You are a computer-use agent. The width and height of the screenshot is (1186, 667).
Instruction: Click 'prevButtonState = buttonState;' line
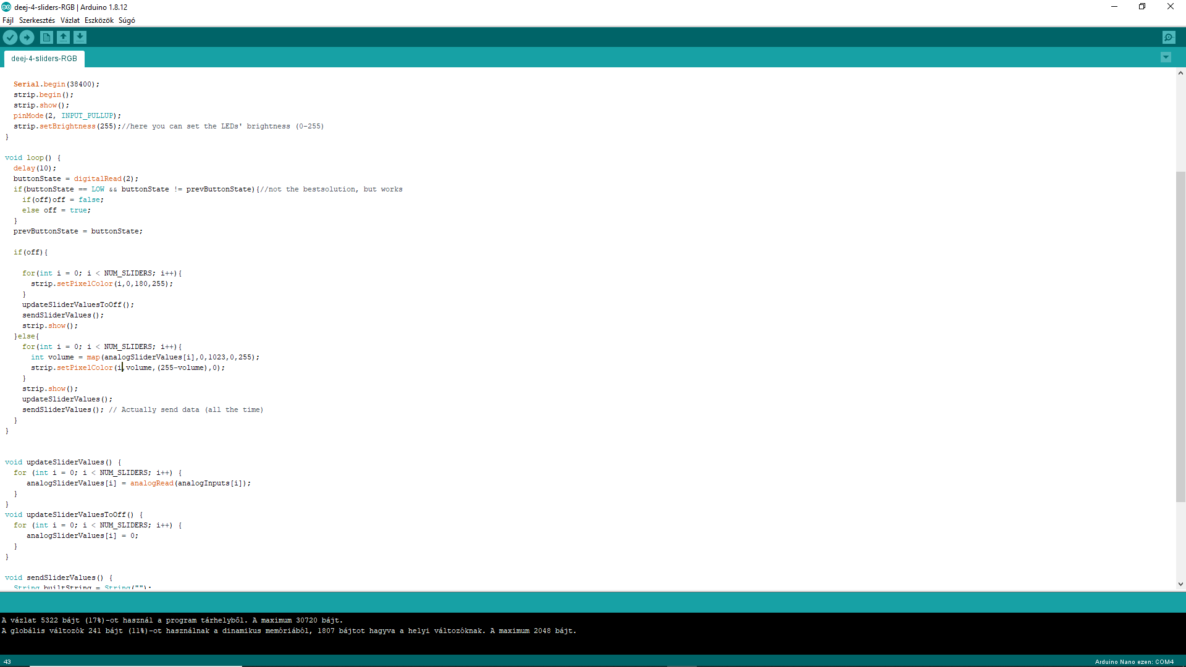pyautogui.click(x=78, y=231)
